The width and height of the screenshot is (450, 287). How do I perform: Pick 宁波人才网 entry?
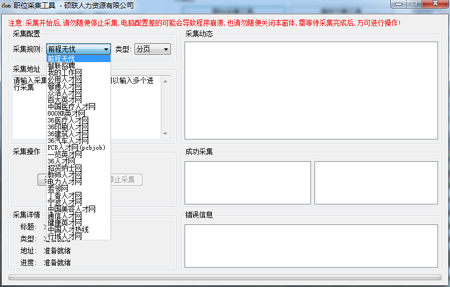point(79,202)
